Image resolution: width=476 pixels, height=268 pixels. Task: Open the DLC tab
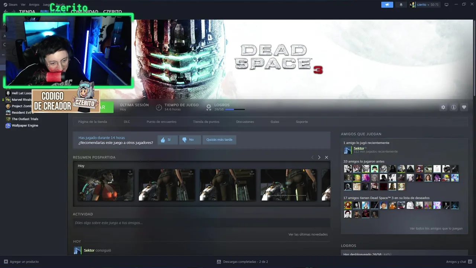pyautogui.click(x=127, y=122)
